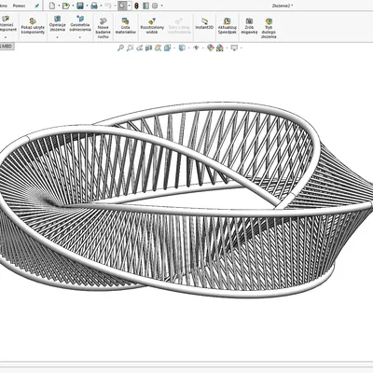The width and height of the screenshot is (373, 373).
Task: Click the Rebuild traffic light icon
Action: point(136,6)
